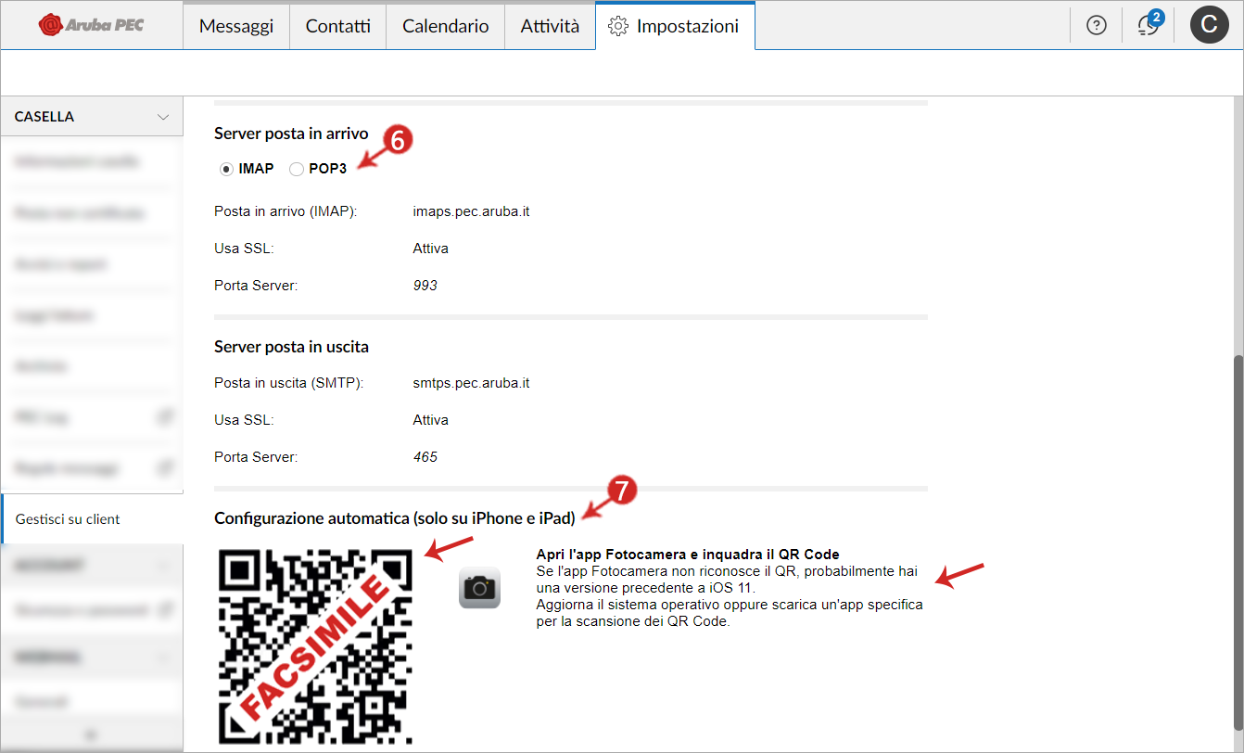Screen dimensions: 1244x753
Task: Click the "Server posta in uscita" heading
Action: pyautogui.click(x=291, y=347)
